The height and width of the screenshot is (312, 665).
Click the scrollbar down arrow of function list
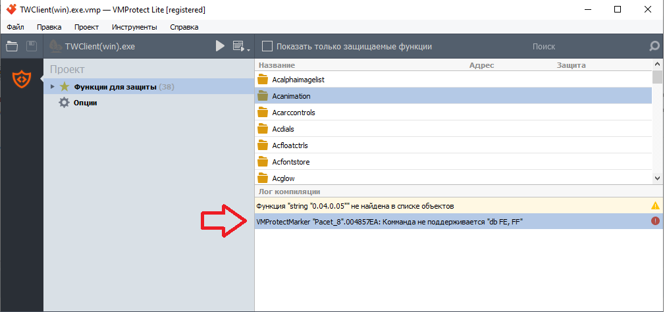(x=657, y=178)
